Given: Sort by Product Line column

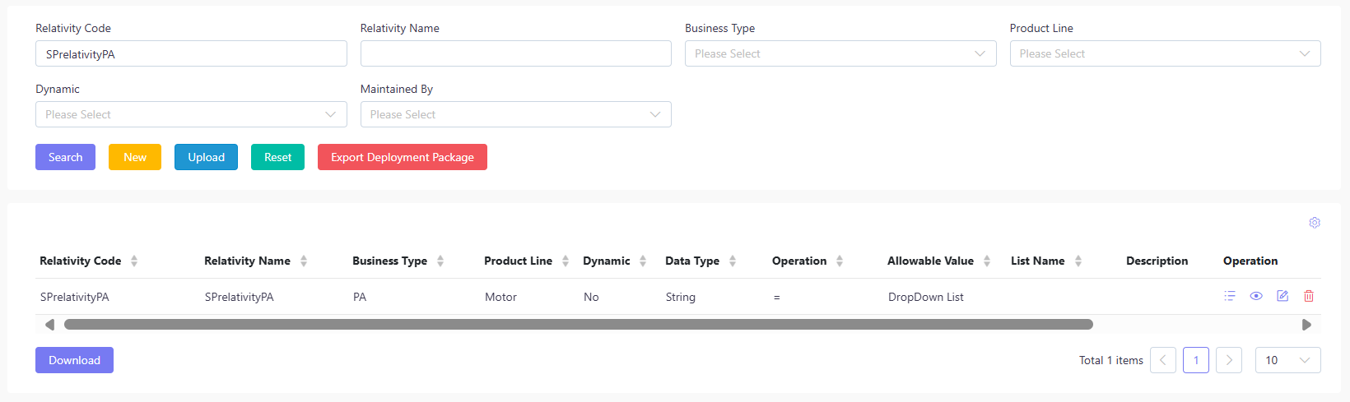Looking at the screenshot, I should pyautogui.click(x=566, y=261).
